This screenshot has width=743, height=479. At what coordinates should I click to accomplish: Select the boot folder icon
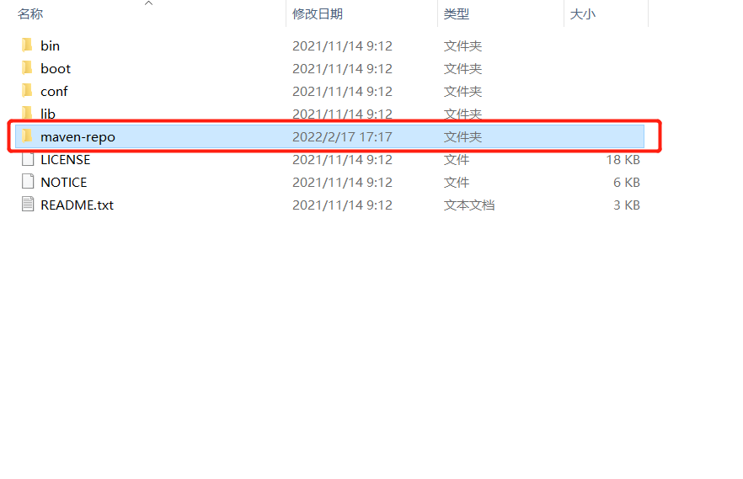tap(27, 68)
